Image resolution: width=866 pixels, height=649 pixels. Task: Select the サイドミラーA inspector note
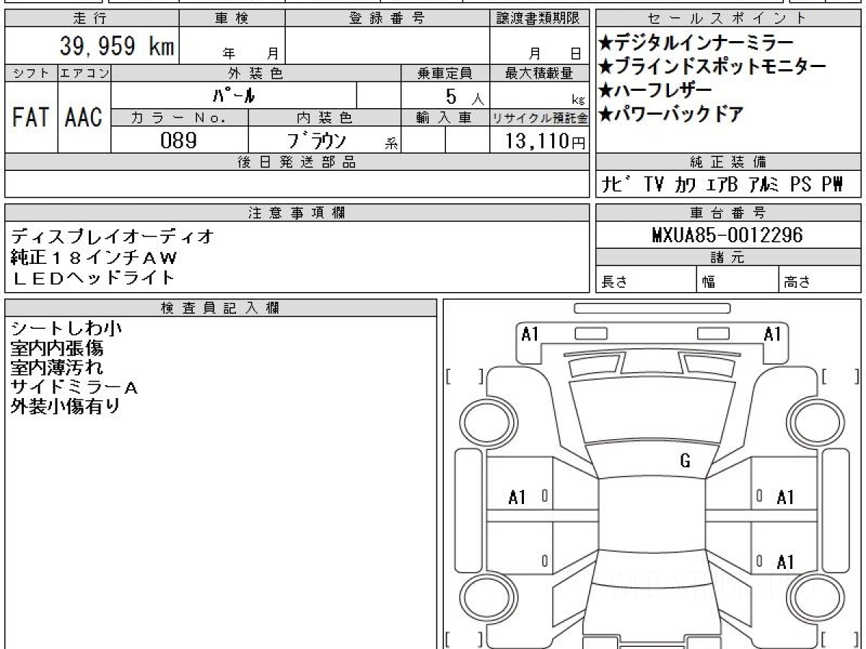[x=74, y=387]
